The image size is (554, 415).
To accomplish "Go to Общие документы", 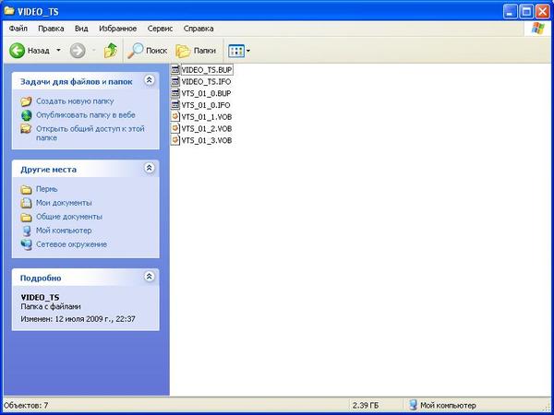I will tap(69, 217).
